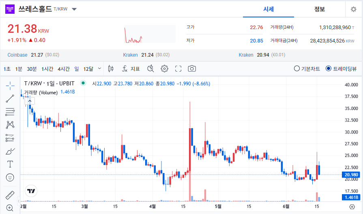363x214 pixels.
Task: Click the T/KRW 1일 UPBIT chart title
Action: tap(49, 83)
